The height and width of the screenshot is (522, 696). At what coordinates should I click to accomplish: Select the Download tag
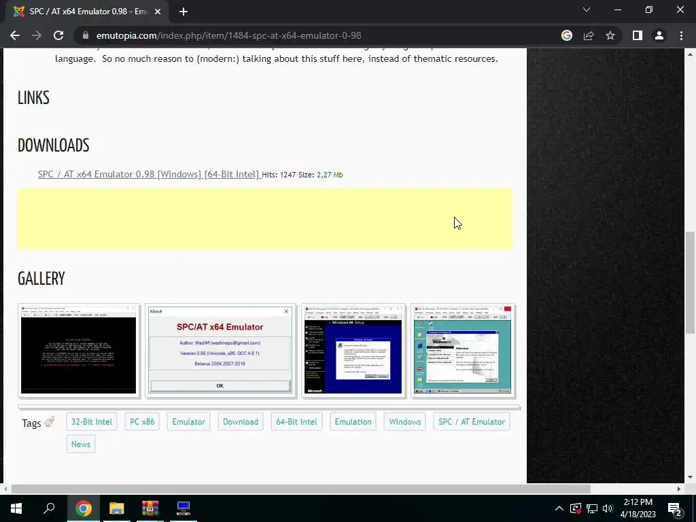click(241, 421)
